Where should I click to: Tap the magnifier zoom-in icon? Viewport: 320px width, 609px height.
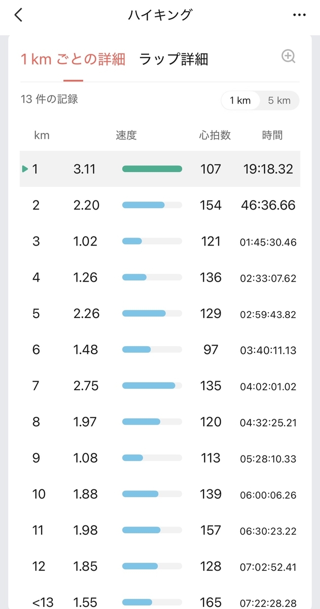click(289, 57)
